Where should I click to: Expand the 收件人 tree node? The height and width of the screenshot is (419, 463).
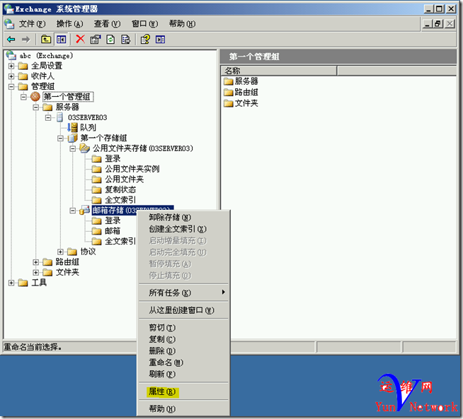pyautogui.click(x=11, y=76)
